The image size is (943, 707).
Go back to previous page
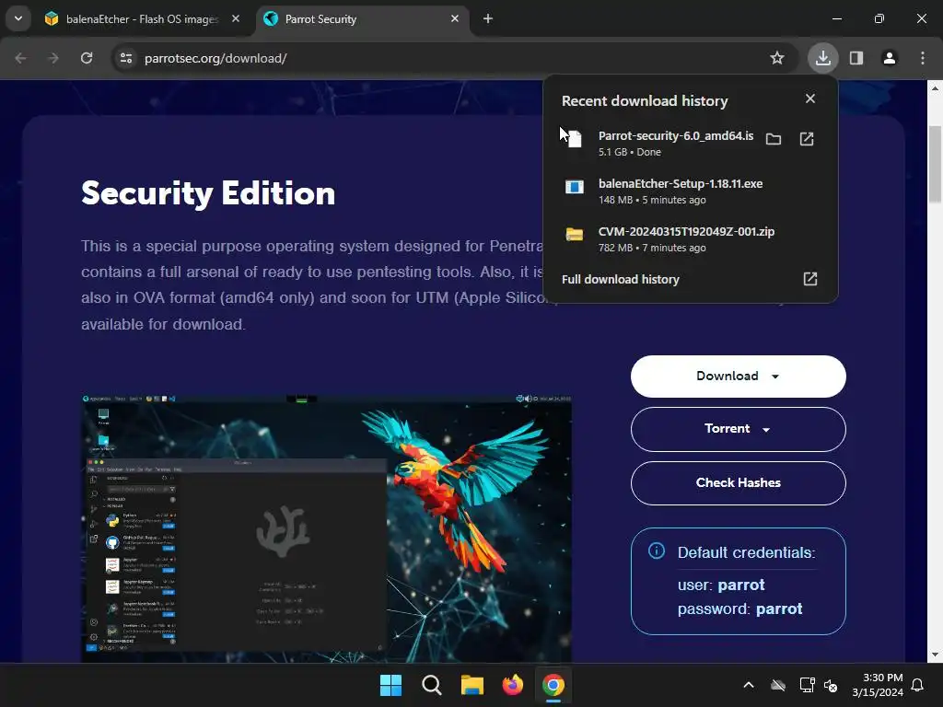click(20, 58)
